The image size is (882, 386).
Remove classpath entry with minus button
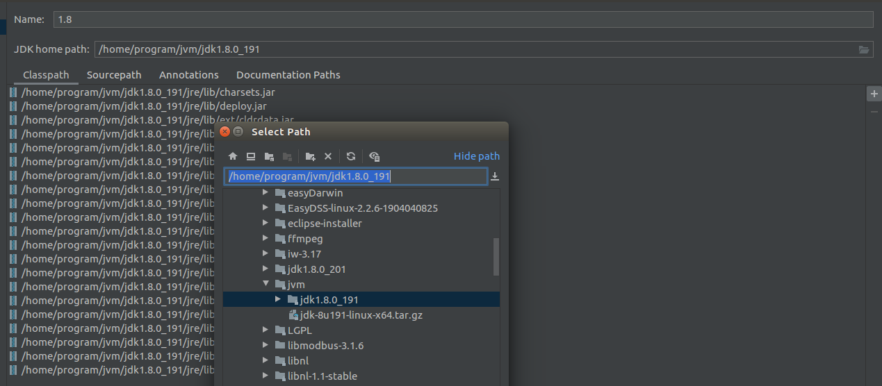(874, 112)
